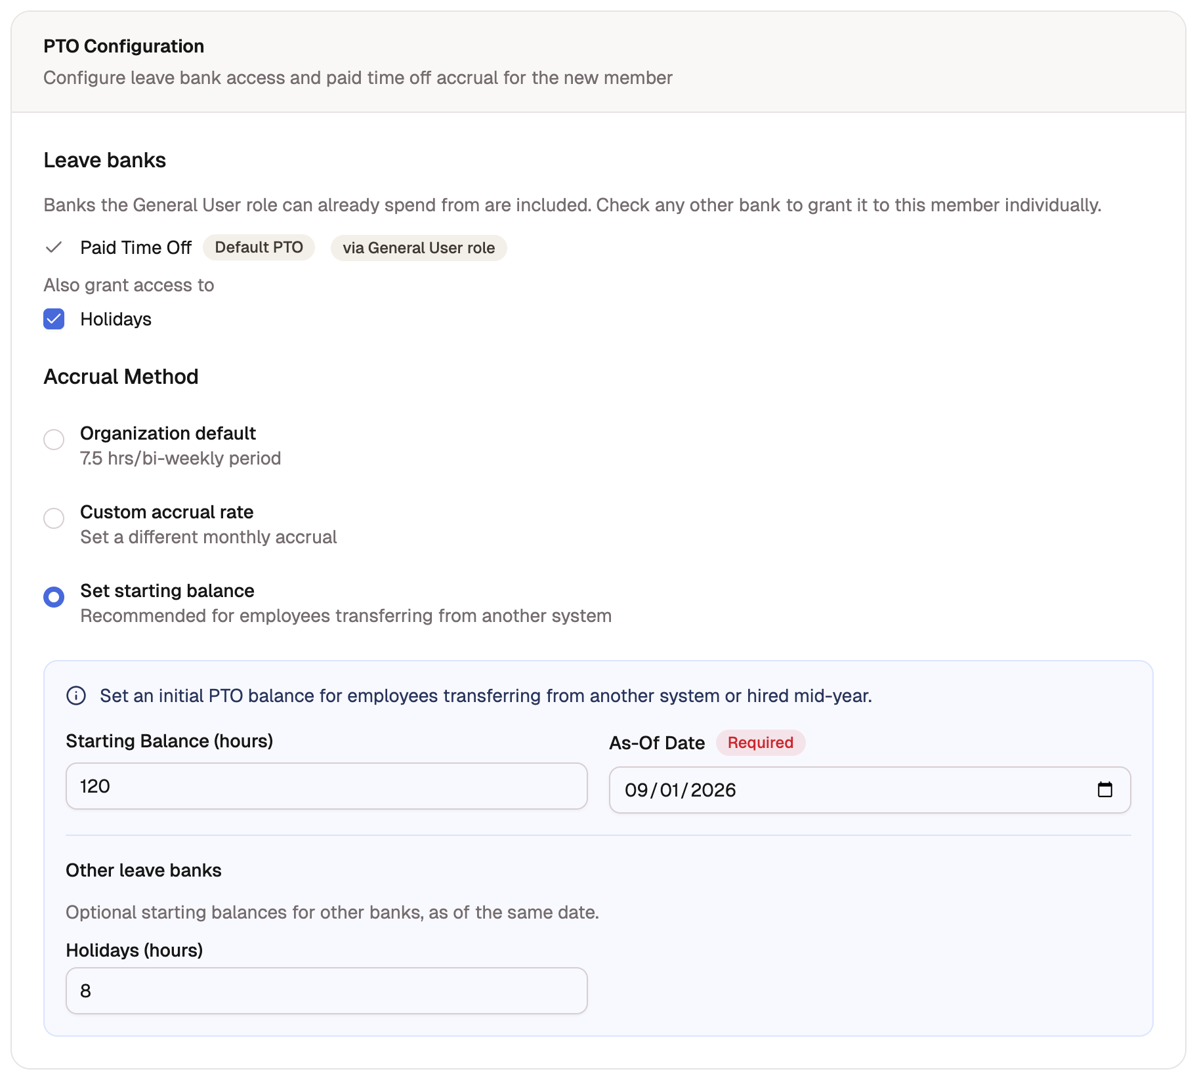Viewport: 1197px width, 1080px height.
Task: Click the PTO Configuration heading
Action: (x=123, y=46)
